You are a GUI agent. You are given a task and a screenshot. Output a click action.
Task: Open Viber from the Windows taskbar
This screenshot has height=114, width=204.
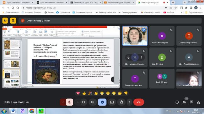(23, 111)
